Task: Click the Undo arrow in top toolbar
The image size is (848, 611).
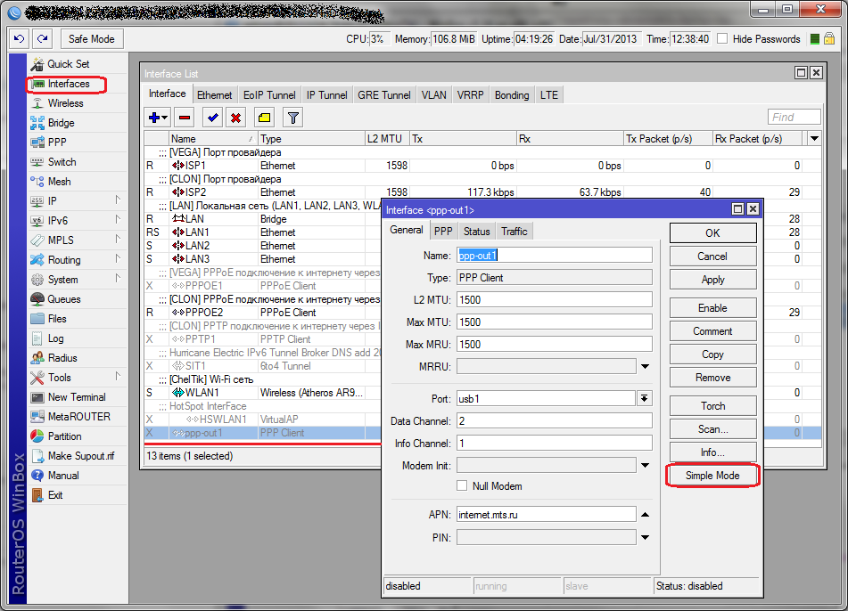Action: [21, 39]
